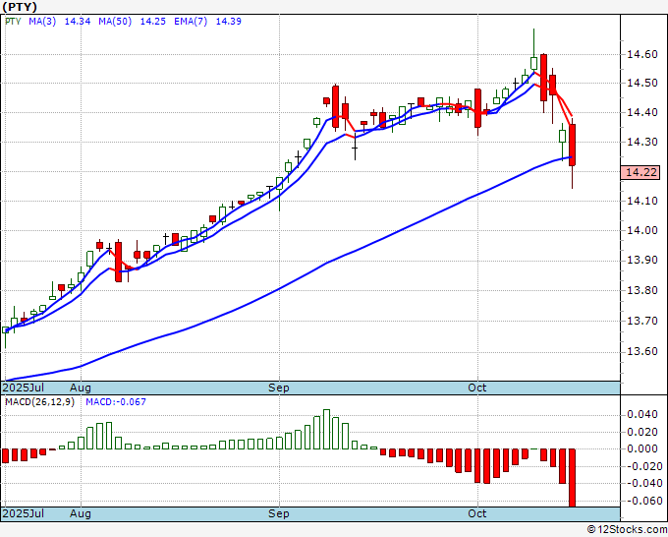This screenshot has height=537, width=668.
Task: Click the Oct label on MACD axis
Action: click(477, 513)
